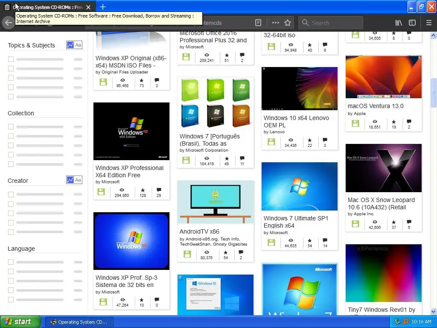Click the Windows 7 box editions thumbnail
The width and height of the screenshot is (437, 328).
point(216,103)
